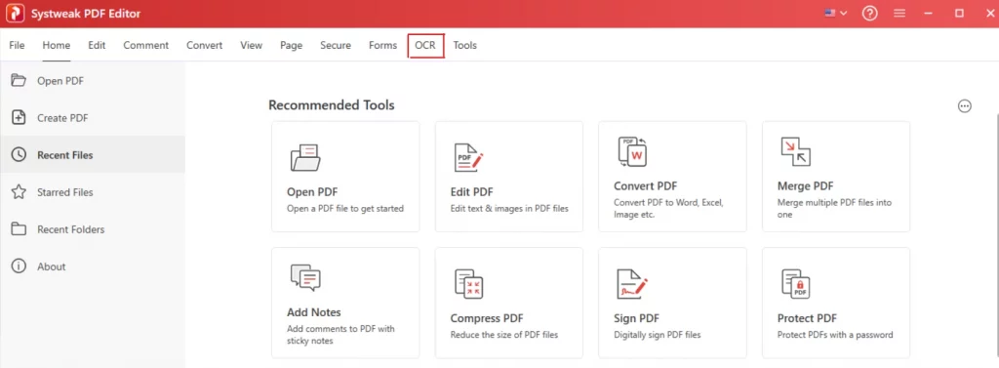
Task: Open the language flag dropdown
Action: 836,13
